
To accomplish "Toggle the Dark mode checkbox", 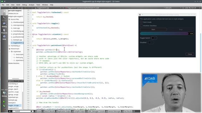I will pos(141,22).
